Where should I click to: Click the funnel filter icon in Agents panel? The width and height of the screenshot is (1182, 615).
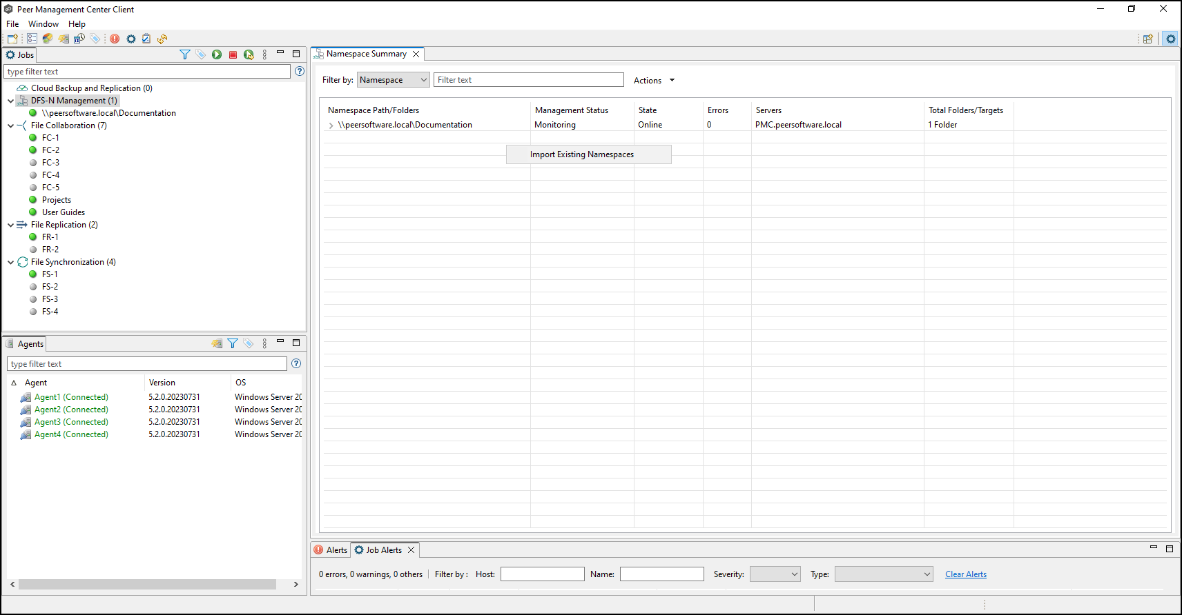[x=233, y=343]
